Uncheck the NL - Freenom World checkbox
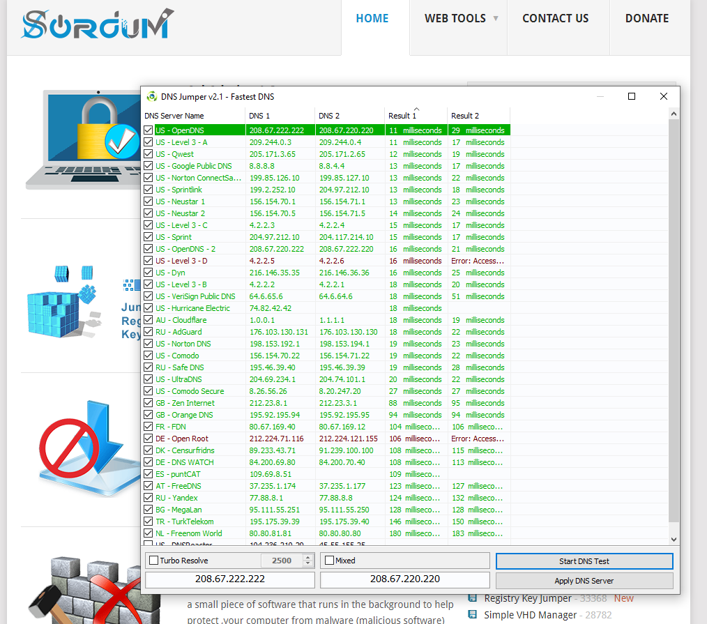707x624 pixels. 148,533
